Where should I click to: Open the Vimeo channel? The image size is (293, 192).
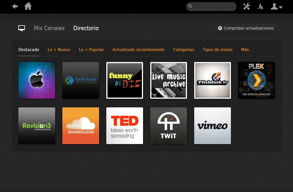click(x=213, y=126)
